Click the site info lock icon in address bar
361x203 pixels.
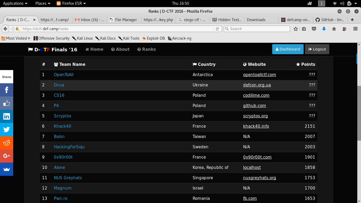(x=18, y=29)
